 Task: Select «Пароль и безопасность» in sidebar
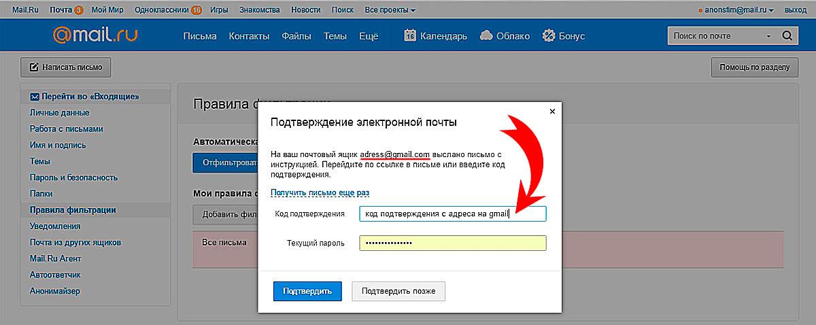point(73,177)
